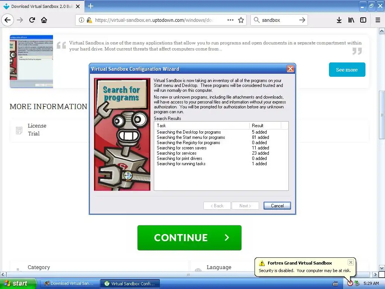The height and width of the screenshot is (289, 385).
Task: Select the Searching for services row
Action: click(221, 153)
